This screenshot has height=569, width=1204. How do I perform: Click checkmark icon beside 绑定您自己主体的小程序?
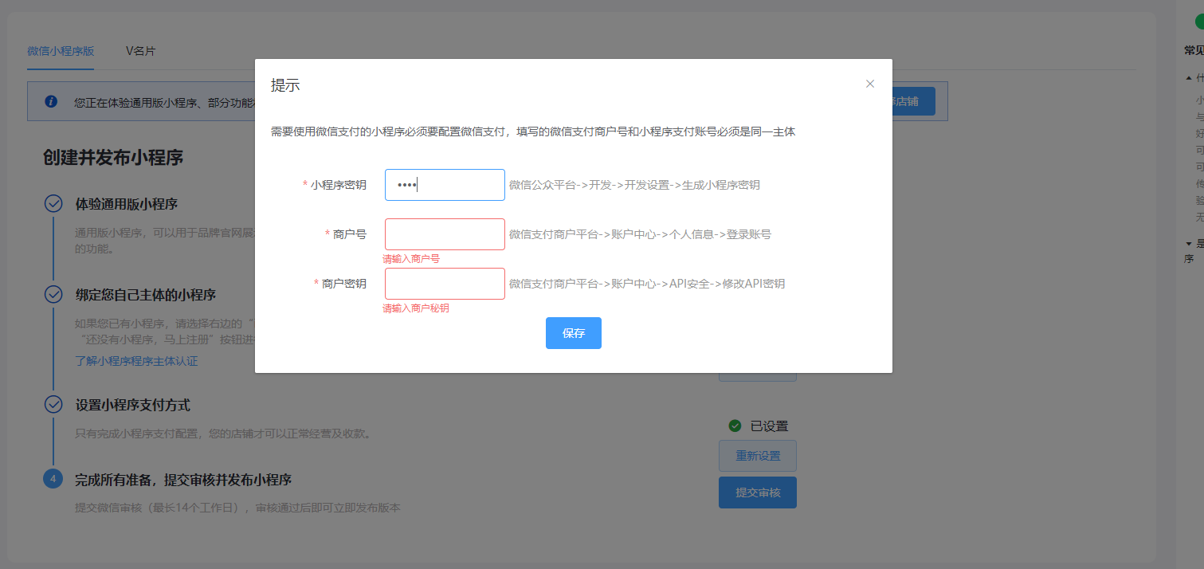[53, 294]
